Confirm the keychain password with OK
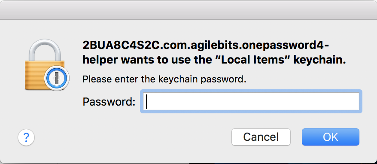377x164 pixels. point(331,137)
